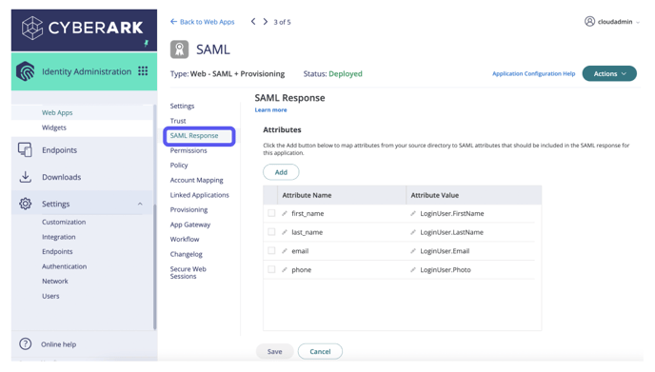Open the Provisioning tab
655x372 pixels.
point(189,209)
